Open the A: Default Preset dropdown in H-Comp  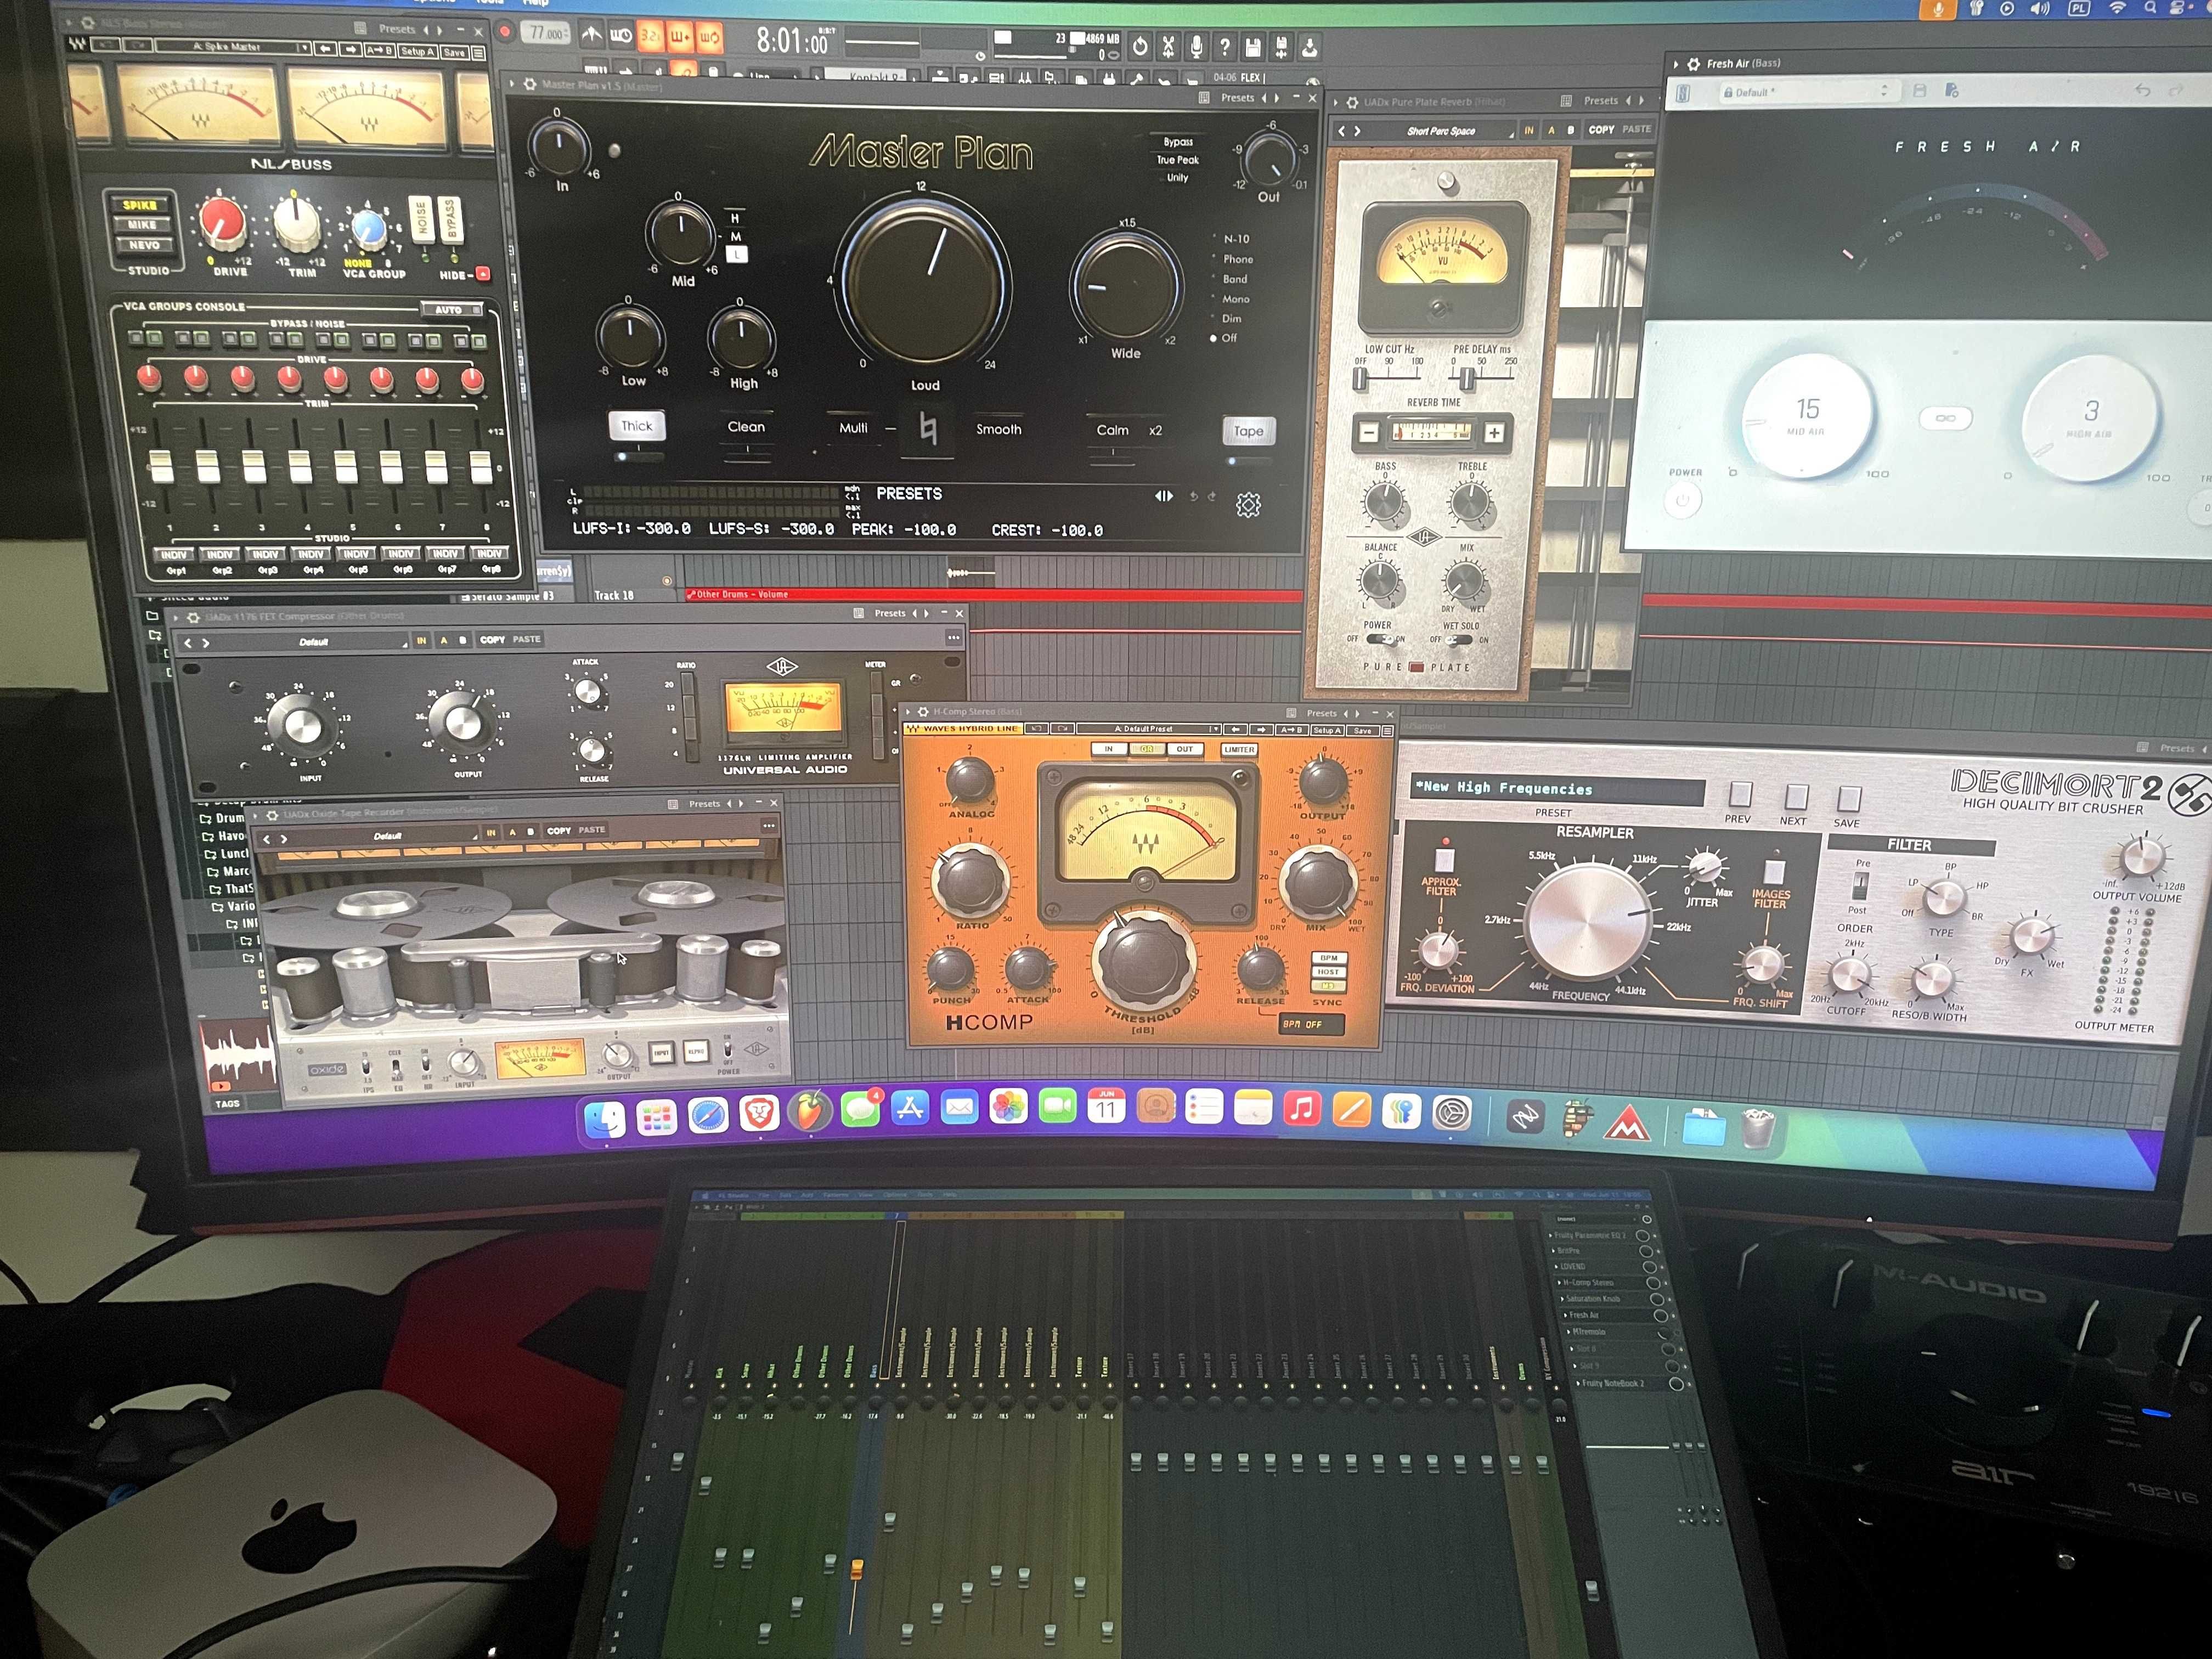pos(1148,729)
